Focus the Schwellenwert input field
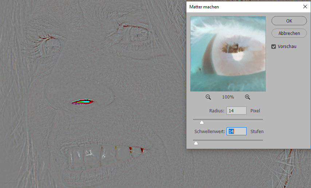The width and height of the screenshot is (311, 188). coord(236,131)
